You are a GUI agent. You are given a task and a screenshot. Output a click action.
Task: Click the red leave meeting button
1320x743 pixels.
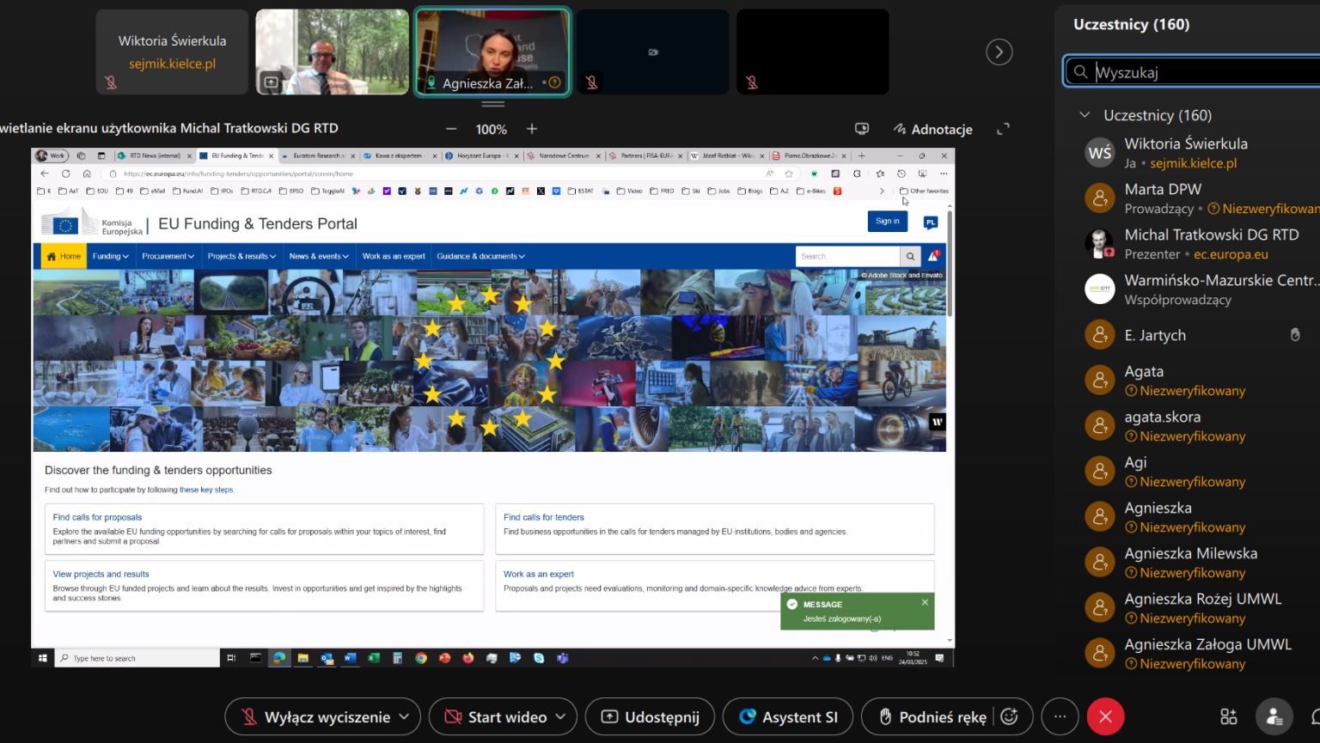1105,717
